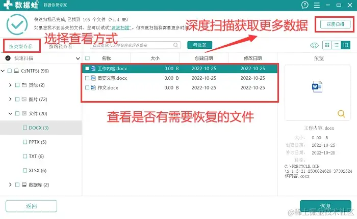Click the large Word document preview thumbnail
The width and height of the screenshot is (357, 219).
click(x=317, y=86)
